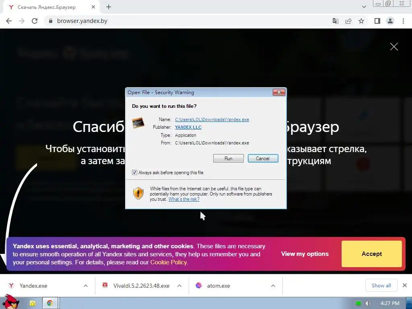Click Cancel in the Security Warning dialog
The height and width of the screenshot is (309, 412).
coord(263,159)
